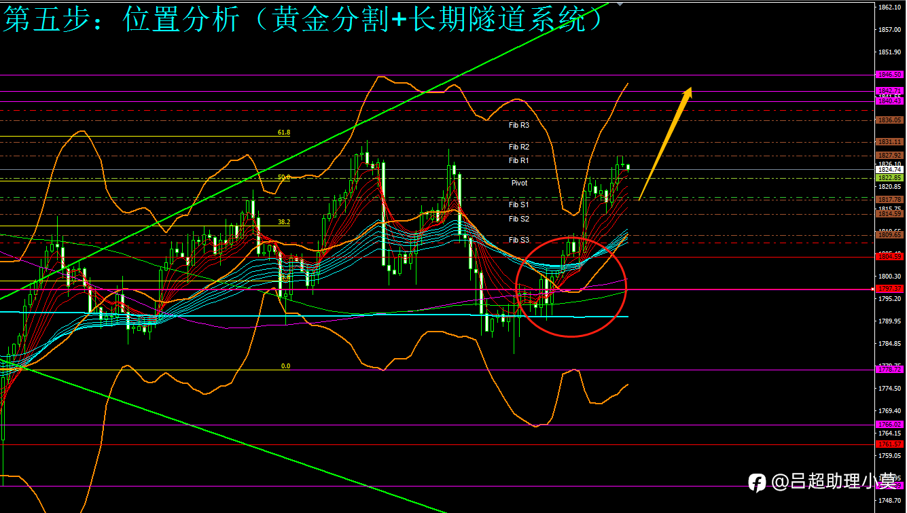Click the Fib S3 level label
This screenshot has width=907, height=513.
tap(519, 240)
